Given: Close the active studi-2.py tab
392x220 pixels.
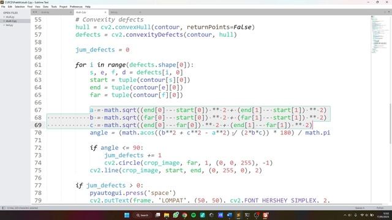Looking at the screenshot, I should click(105, 12).
